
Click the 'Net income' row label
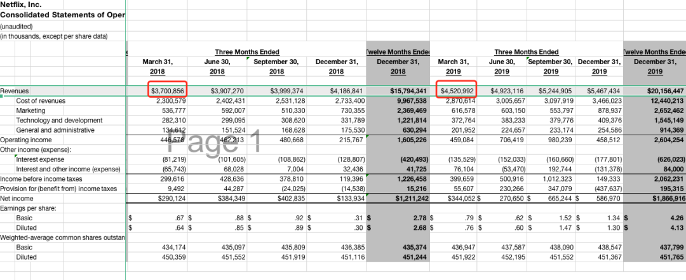(x=16, y=198)
